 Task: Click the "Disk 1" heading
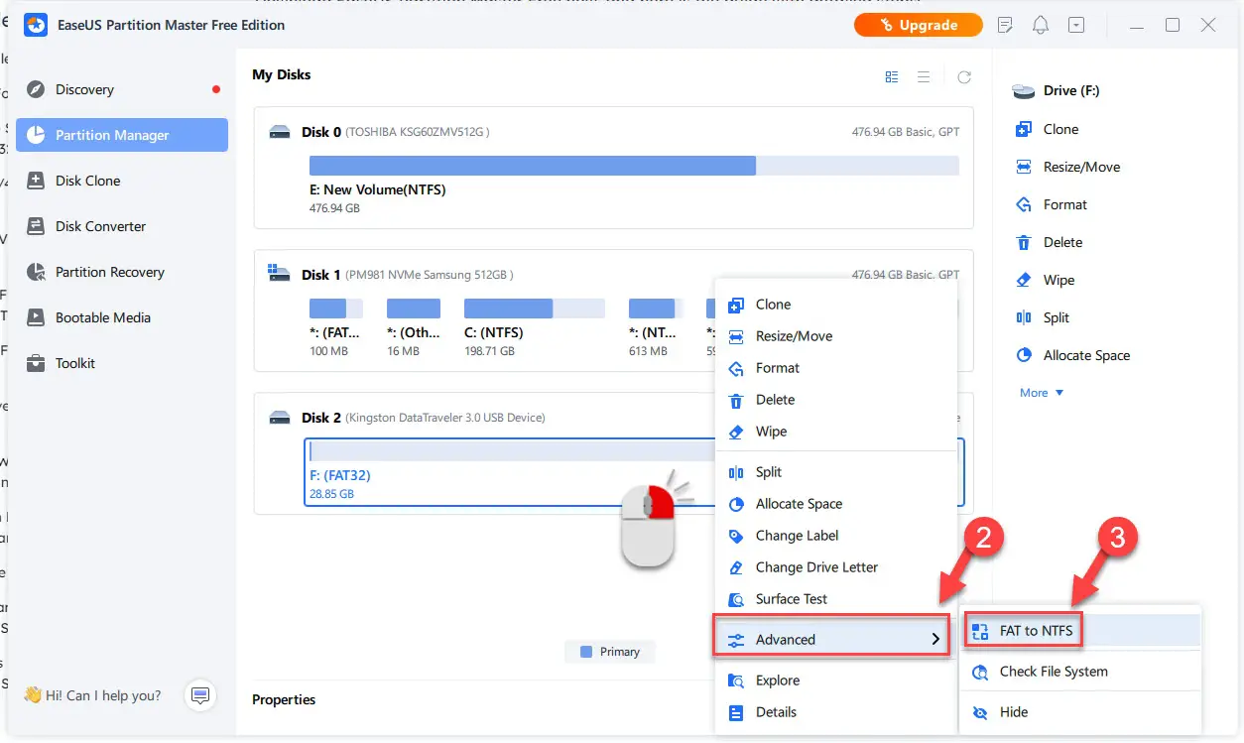pos(321,275)
